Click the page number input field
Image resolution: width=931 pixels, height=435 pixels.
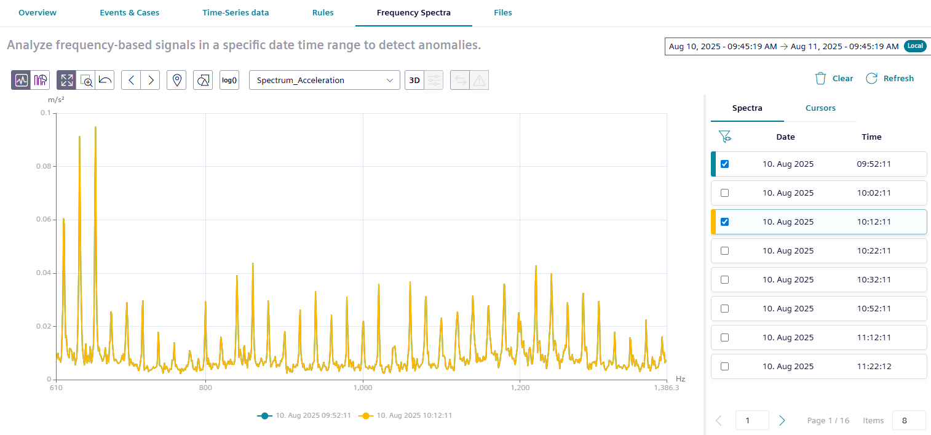752,421
